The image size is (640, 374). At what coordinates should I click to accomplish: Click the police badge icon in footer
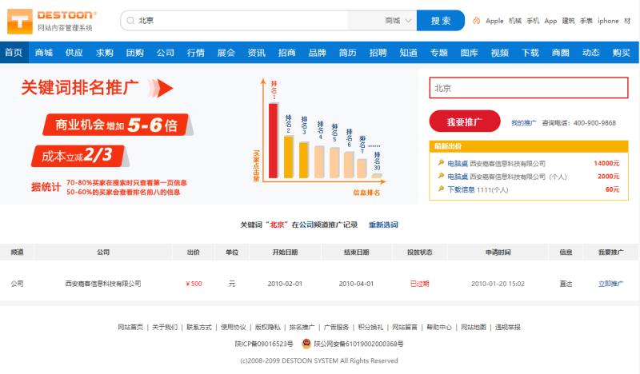coord(306,344)
